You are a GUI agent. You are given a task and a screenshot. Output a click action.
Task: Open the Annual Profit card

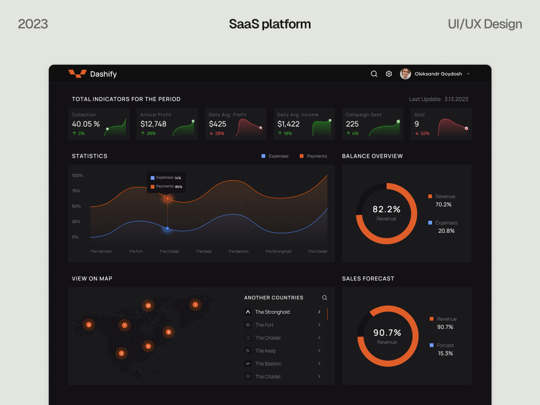click(167, 124)
